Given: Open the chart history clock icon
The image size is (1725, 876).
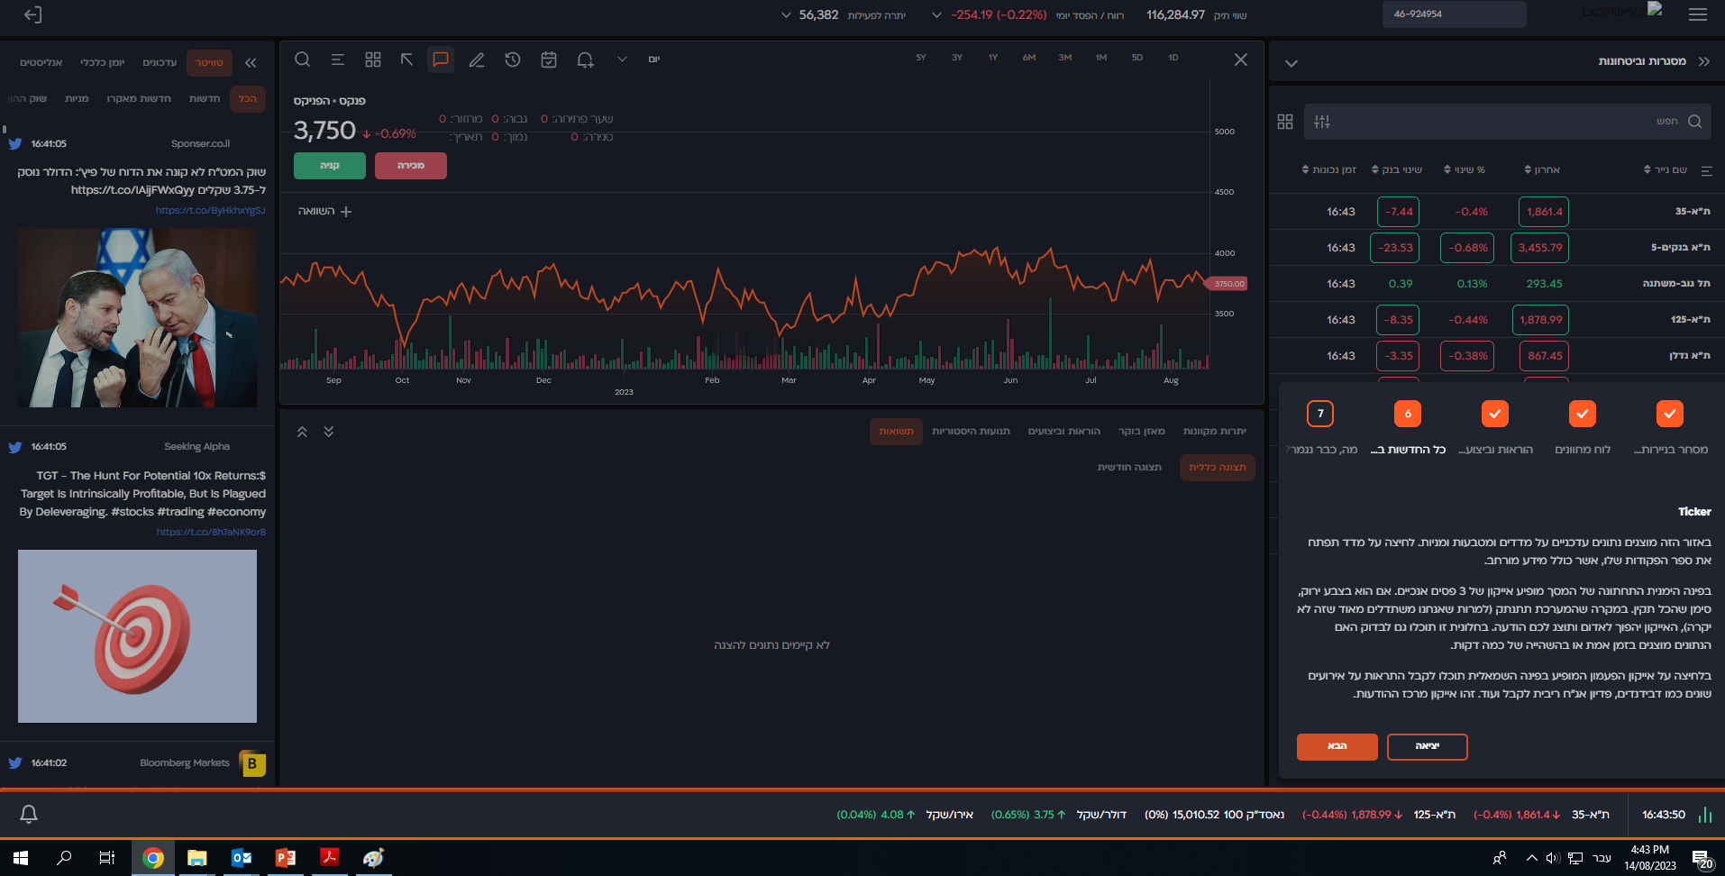Looking at the screenshot, I should point(513,59).
